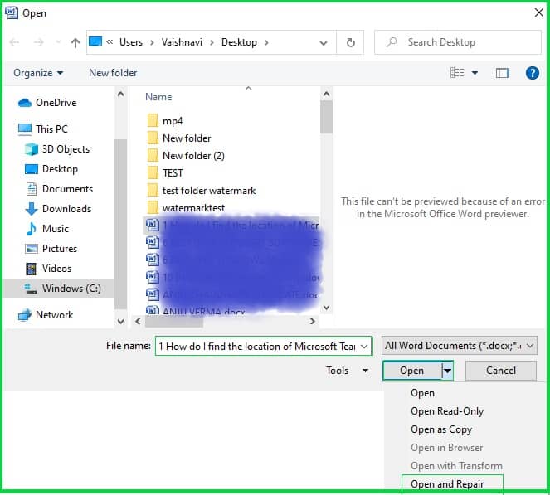Toggle the preview pane icon
This screenshot has width=550, height=495.
[x=503, y=73]
